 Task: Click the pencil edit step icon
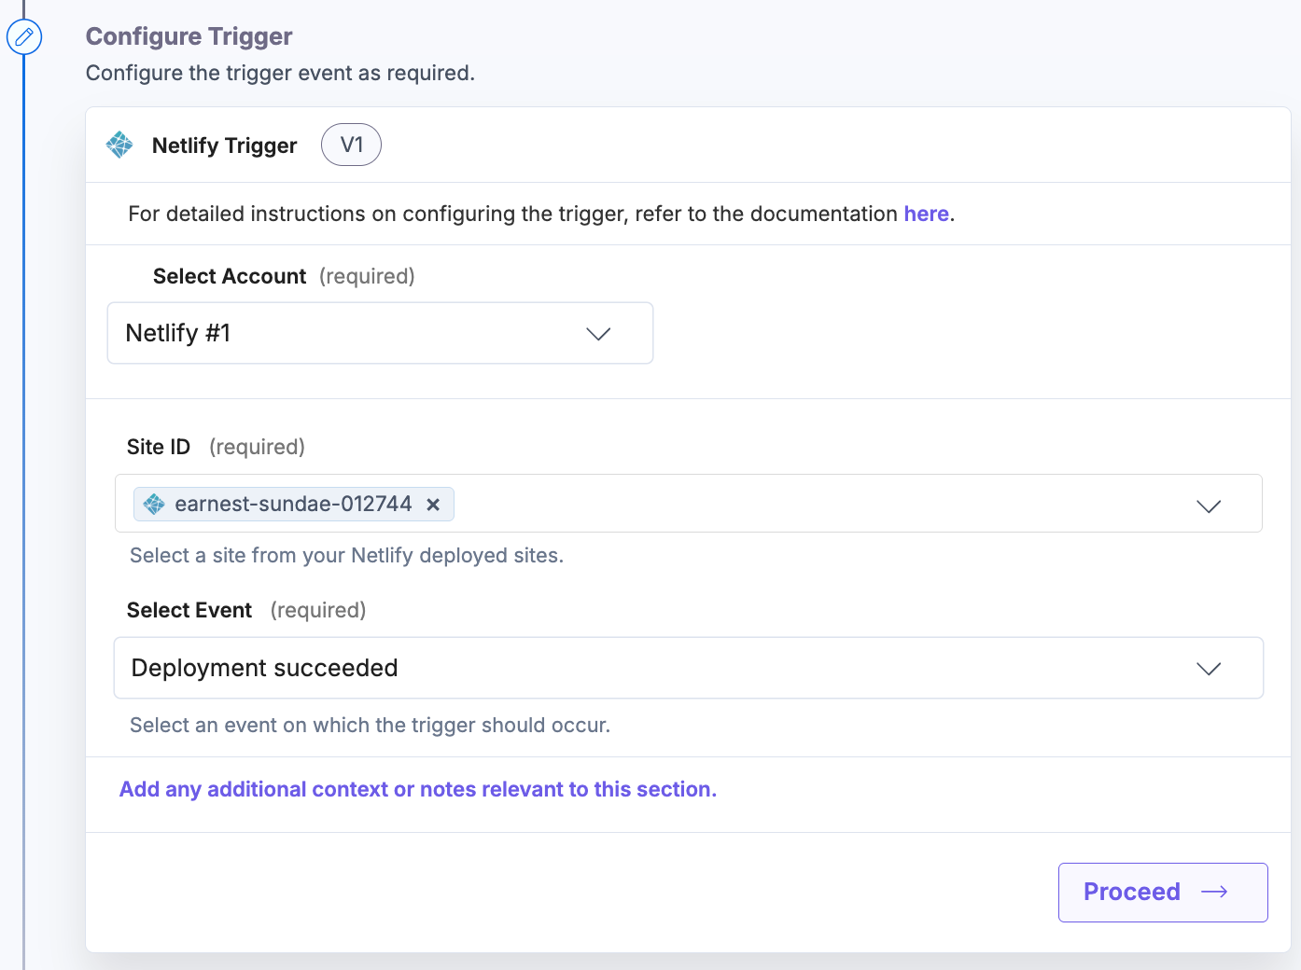[x=24, y=37]
